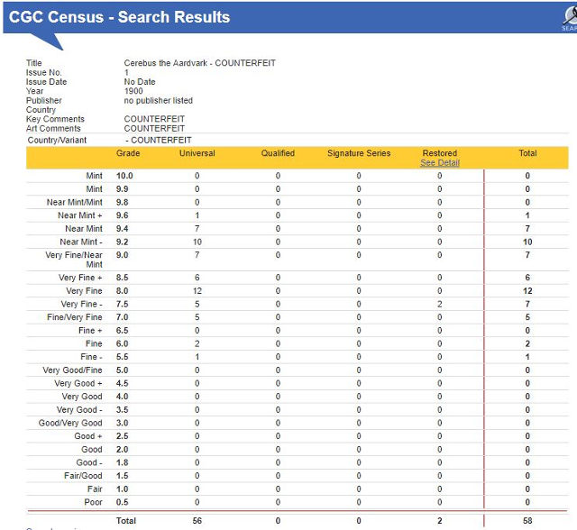Click the Search magnifier icon in header
Screen dimensions: 577x530
coord(570,18)
